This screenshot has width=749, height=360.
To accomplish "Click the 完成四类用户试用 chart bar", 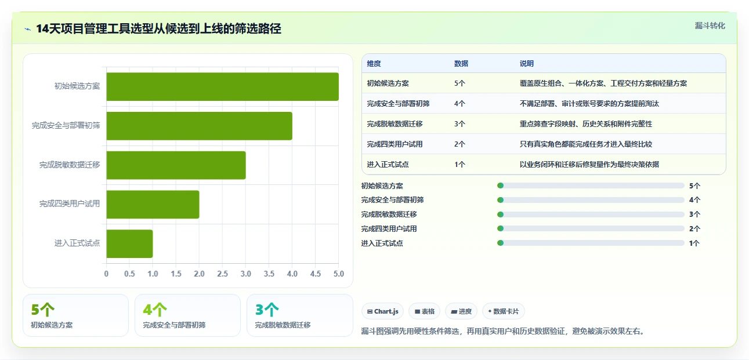I will click(x=153, y=204).
